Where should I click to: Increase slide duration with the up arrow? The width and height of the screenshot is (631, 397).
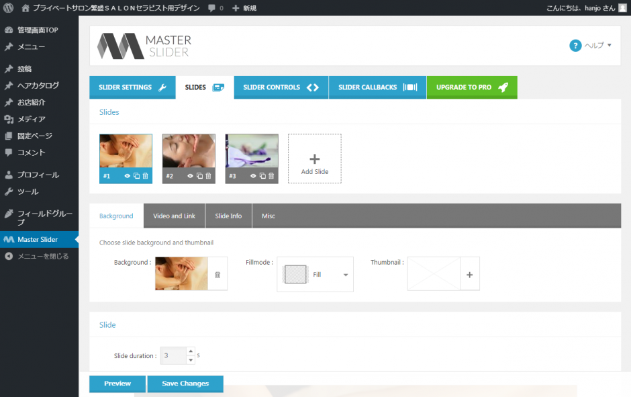pos(191,351)
